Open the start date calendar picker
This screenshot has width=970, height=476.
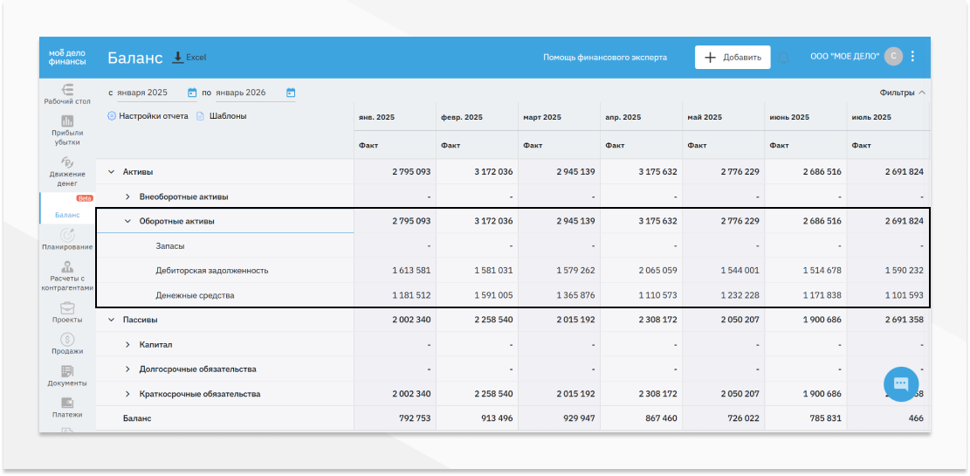[192, 93]
